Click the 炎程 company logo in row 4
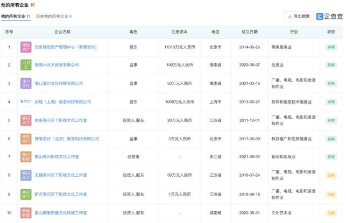This screenshot has height=223, width=346. click(26, 102)
